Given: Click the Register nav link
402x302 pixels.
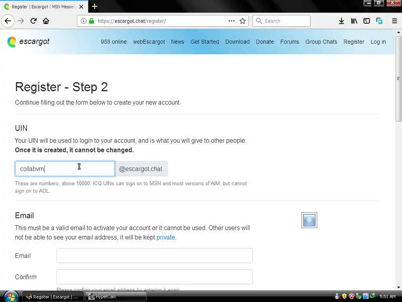Looking at the screenshot, I should point(354,42).
